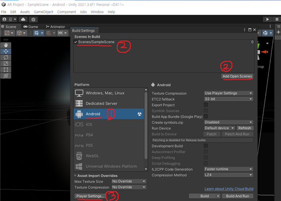Open the IL2CPP Code Generation dropdown
281x201 pixels.
pos(229,169)
